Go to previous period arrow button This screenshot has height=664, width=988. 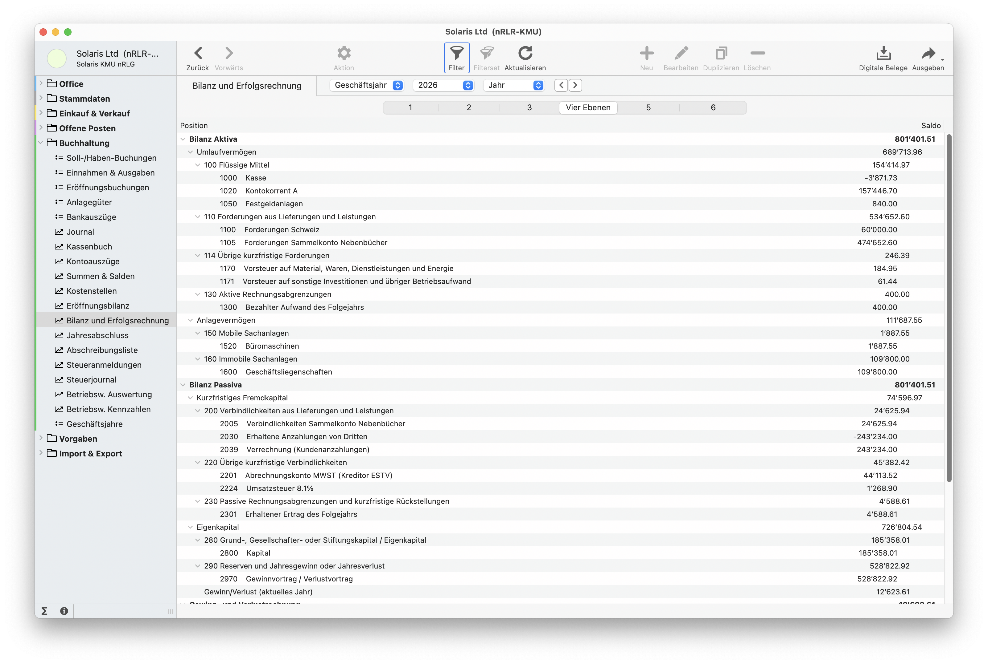pyautogui.click(x=561, y=85)
